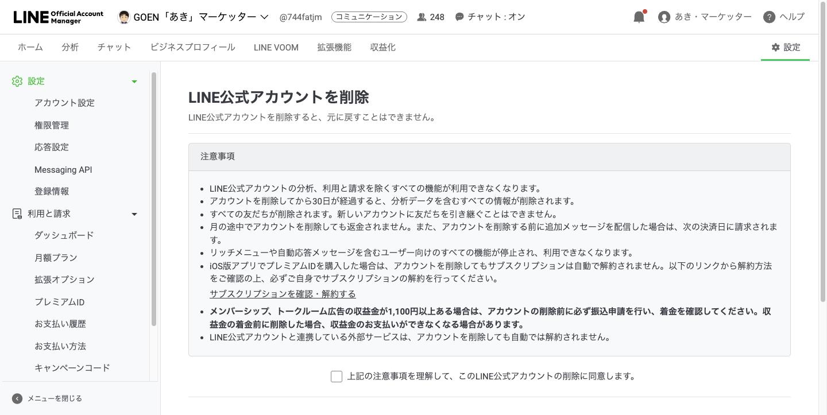Click the chat bubble icon beside チャット : オン
The height and width of the screenshot is (415, 827).
click(459, 17)
